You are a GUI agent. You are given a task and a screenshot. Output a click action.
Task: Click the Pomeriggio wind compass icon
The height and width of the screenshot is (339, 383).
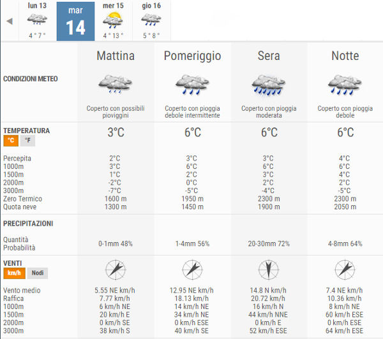pyautogui.click(x=193, y=270)
